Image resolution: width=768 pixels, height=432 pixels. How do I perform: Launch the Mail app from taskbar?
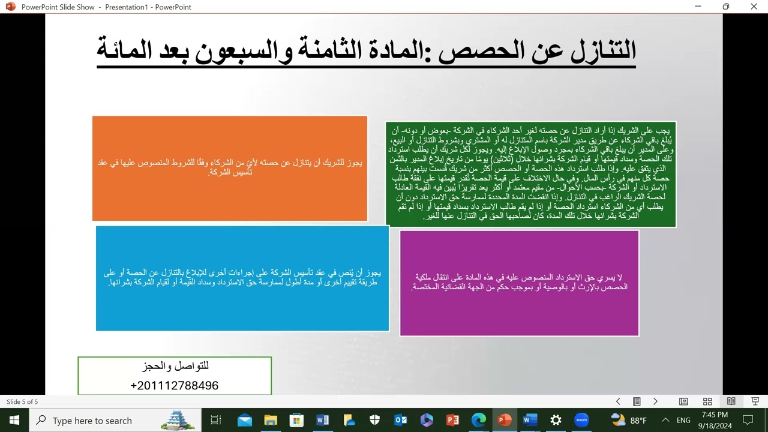click(x=244, y=420)
